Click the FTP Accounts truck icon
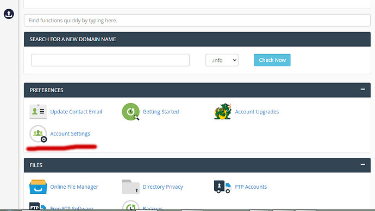The height and width of the screenshot is (211, 375). (x=223, y=187)
